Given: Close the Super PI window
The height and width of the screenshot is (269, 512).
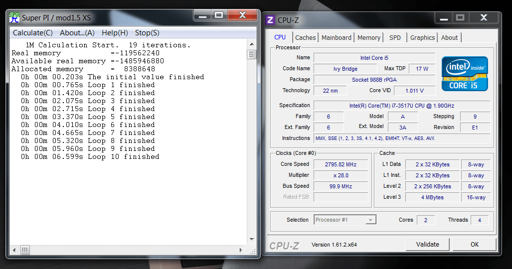Looking at the screenshot, I should 242,15.
